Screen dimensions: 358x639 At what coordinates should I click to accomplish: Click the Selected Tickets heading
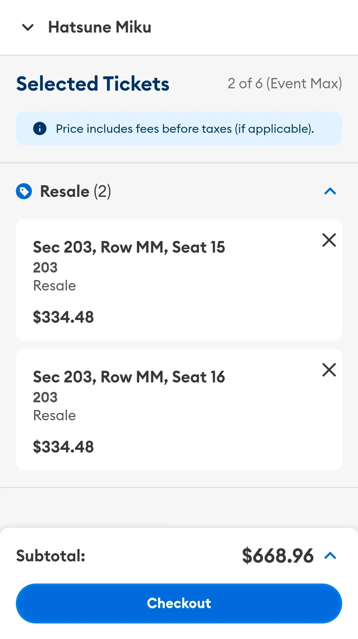click(x=93, y=84)
